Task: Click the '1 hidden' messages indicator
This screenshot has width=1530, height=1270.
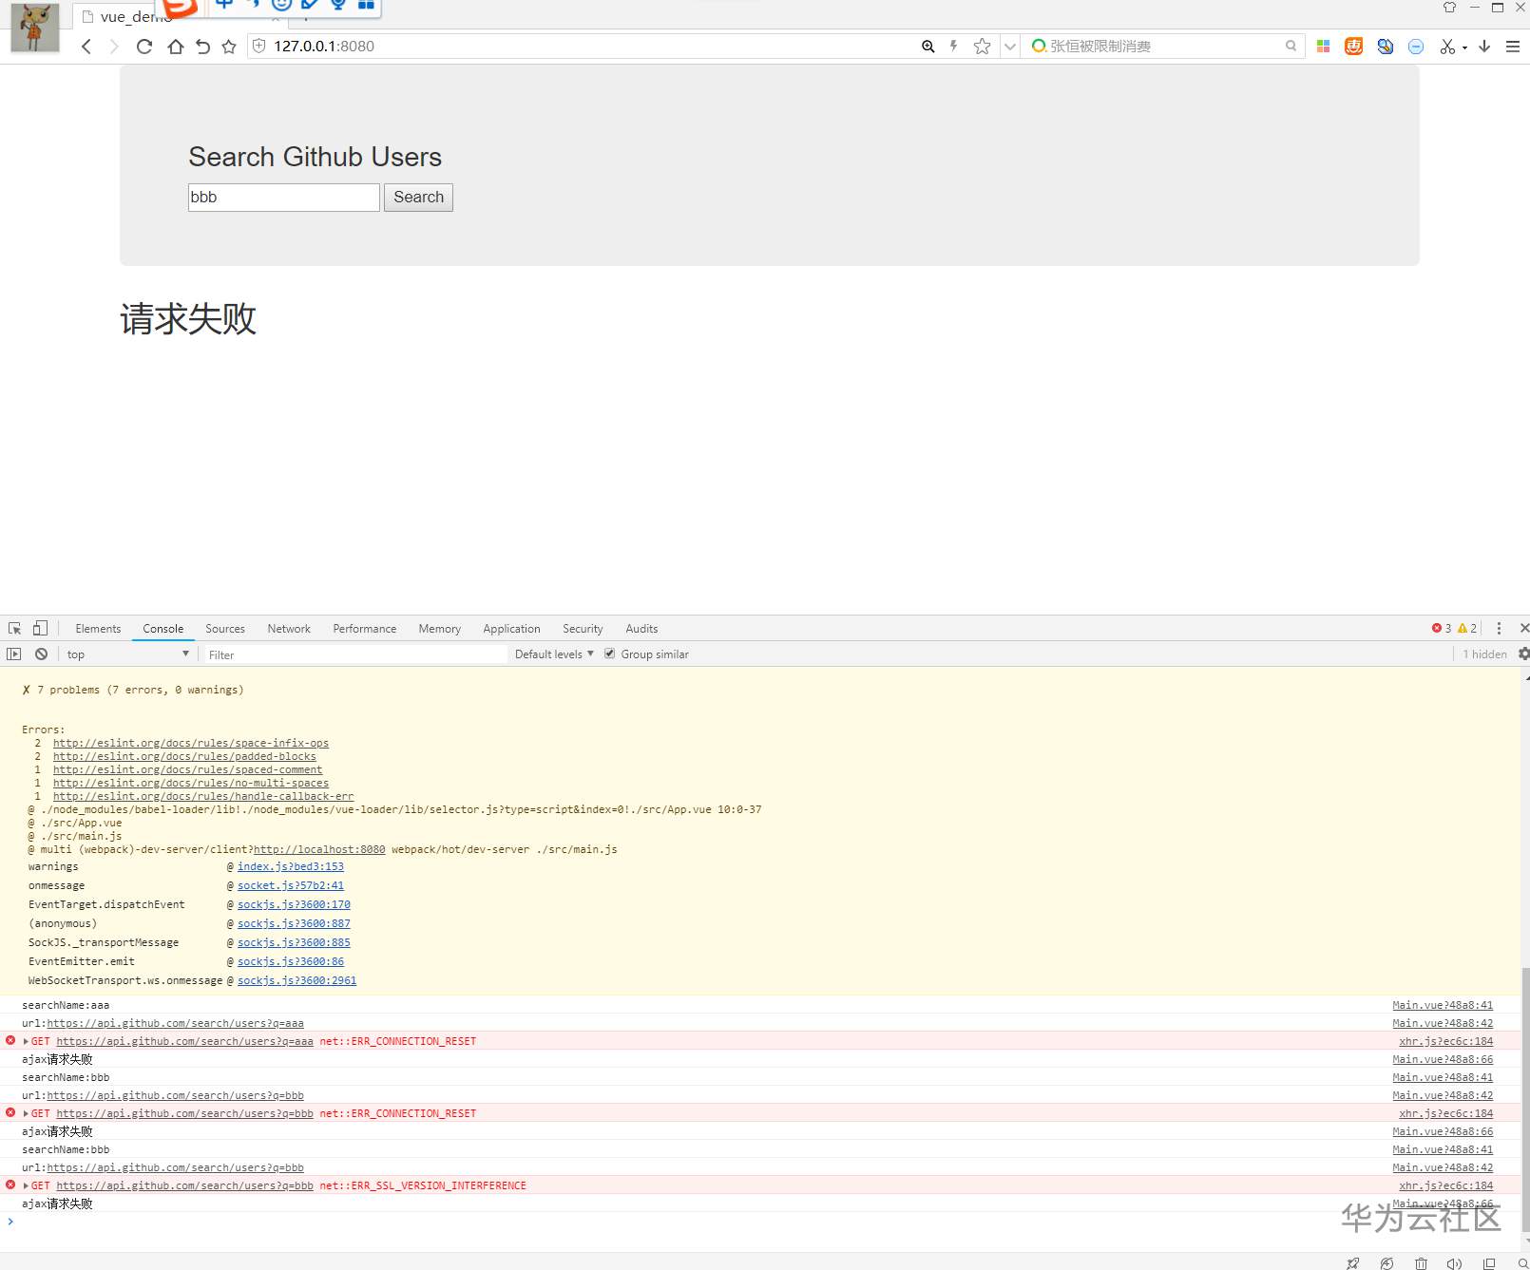Action: point(1484,654)
